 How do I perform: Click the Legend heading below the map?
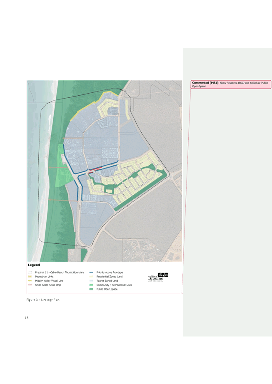[34, 265]
